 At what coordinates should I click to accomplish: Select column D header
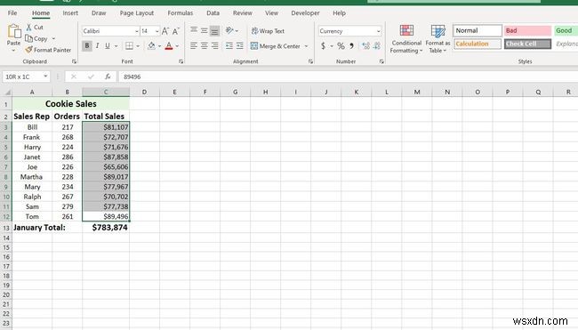click(x=144, y=92)
